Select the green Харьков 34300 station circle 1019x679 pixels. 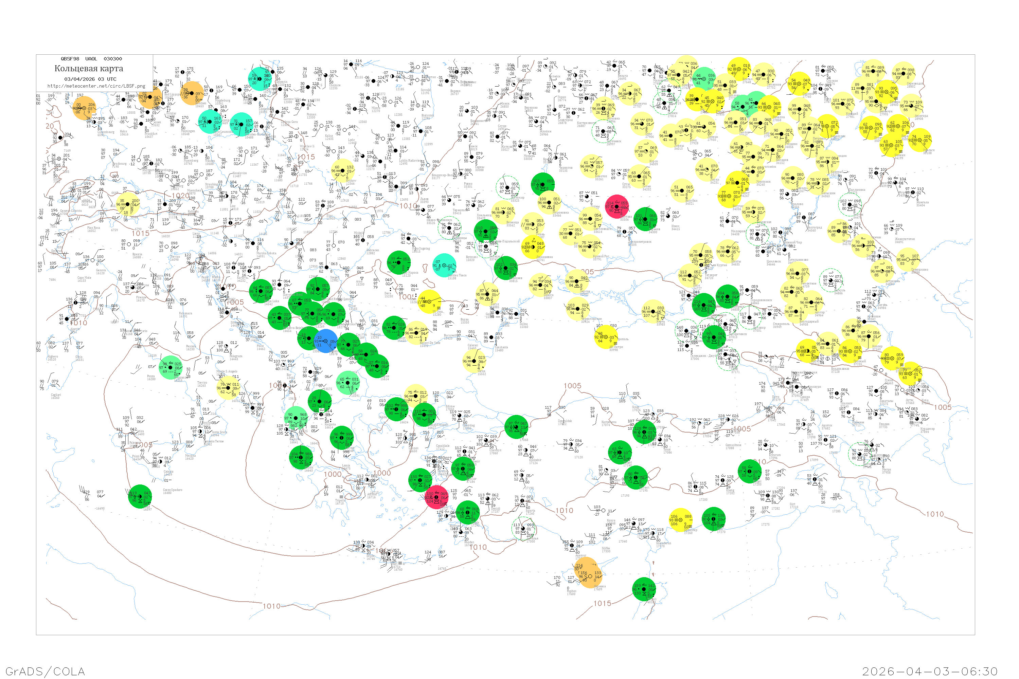pyautogui.click(x=646, y=219)
